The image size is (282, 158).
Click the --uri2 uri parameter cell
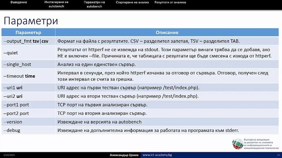[28, 96]
